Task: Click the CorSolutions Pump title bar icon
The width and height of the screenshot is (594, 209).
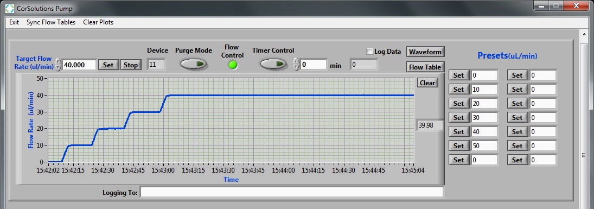Action: click(x=9, y=8)
